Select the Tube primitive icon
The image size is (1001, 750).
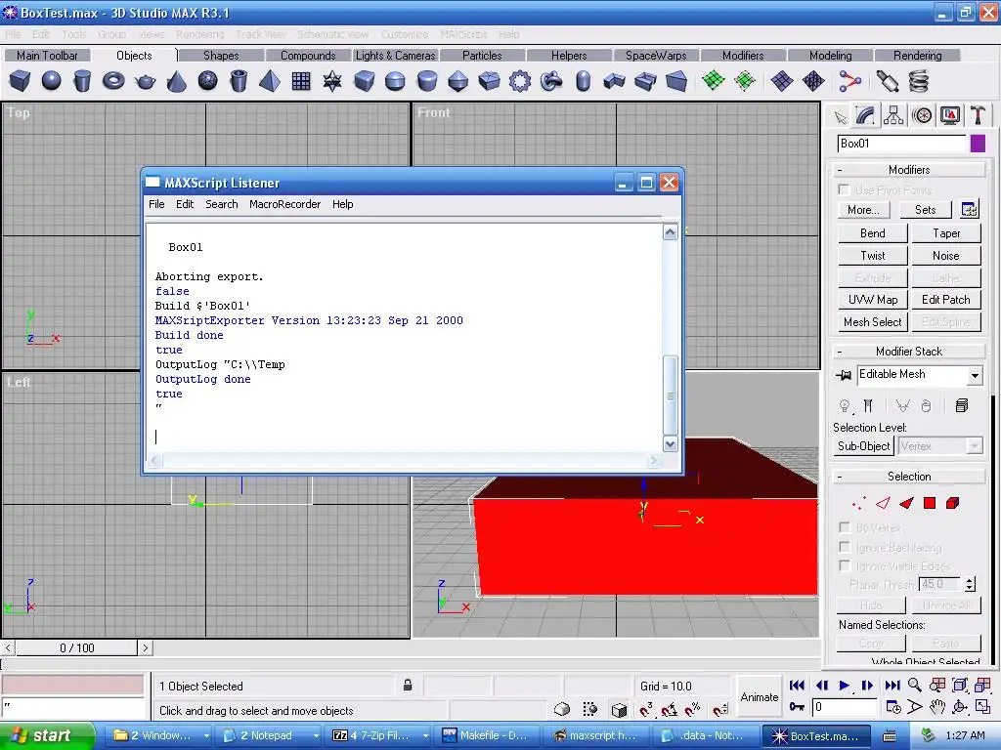click(239, 81)
